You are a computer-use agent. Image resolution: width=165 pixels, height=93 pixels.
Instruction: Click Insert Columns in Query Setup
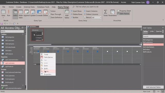pos(90,11)
